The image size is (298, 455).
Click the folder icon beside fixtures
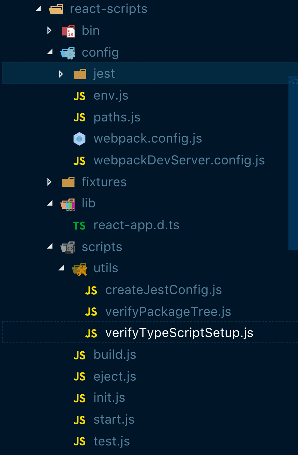coord(68,182)
